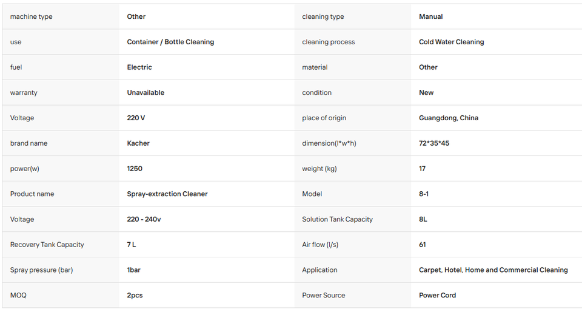Click the Model value '8-1'
Screen dimensions: 582x309
tap(424, 194)
